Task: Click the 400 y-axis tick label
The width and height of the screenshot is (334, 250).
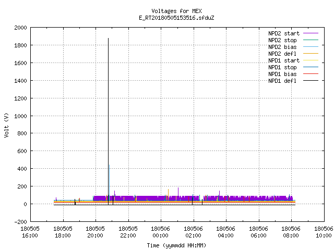Action: (x=22, y=169)
